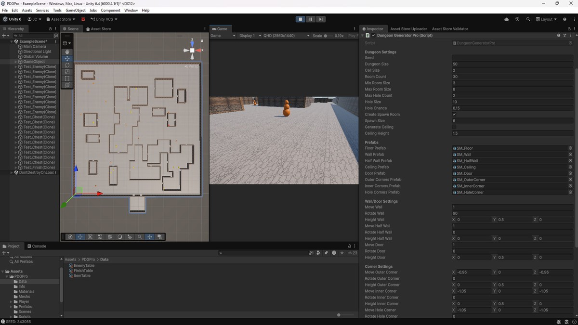Screen dimensions: 578x325
Task: Select the Scale tool in Scene toolbar
Action: tap(67, 72)
